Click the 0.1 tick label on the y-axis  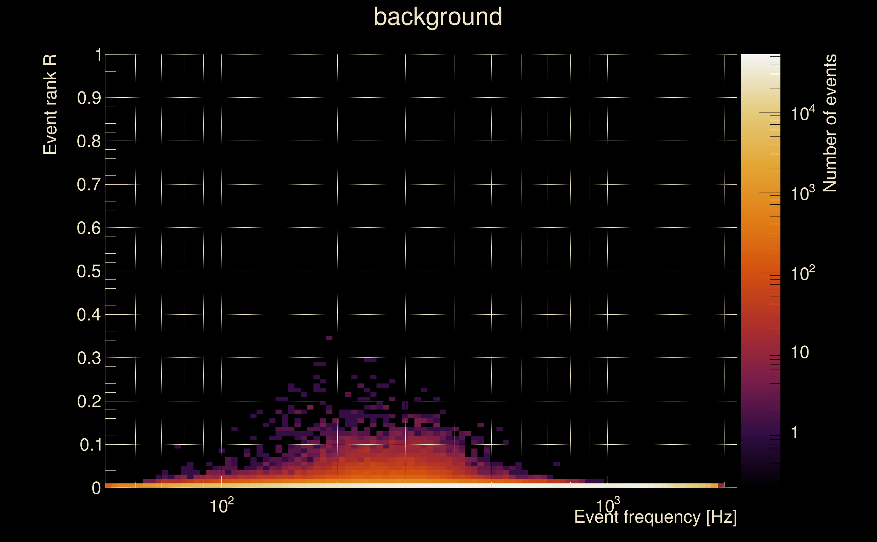point(90,445)
